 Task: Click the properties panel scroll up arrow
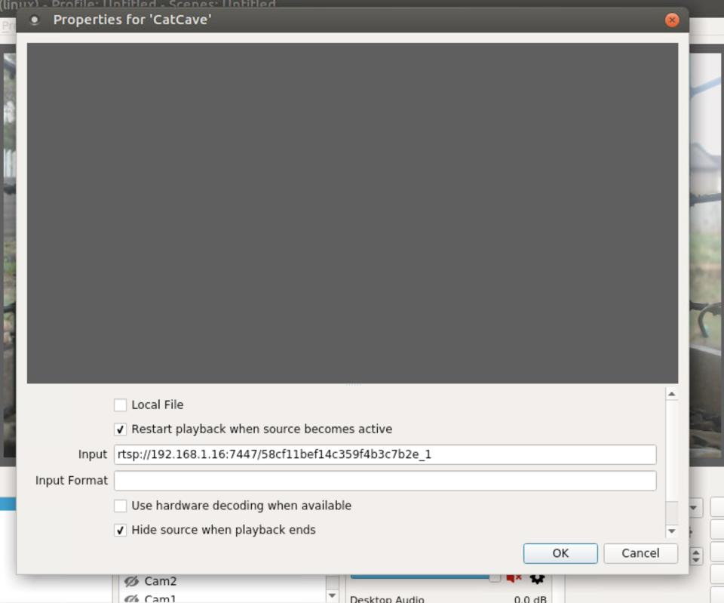point(671,394)
